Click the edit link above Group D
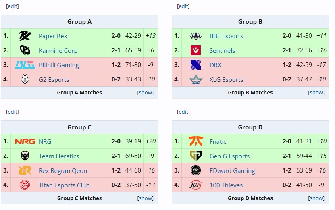Viewport: 335px width, 210px height. (183, 112)
